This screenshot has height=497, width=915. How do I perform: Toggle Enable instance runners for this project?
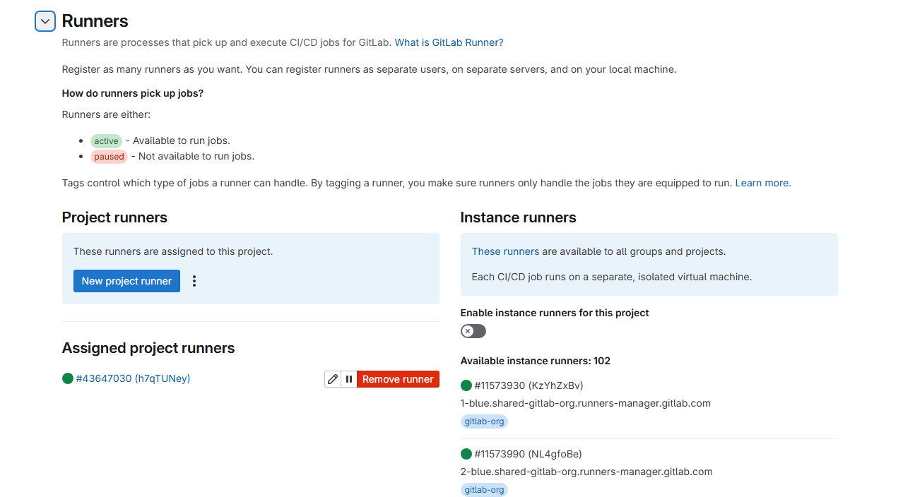(473, 331)
